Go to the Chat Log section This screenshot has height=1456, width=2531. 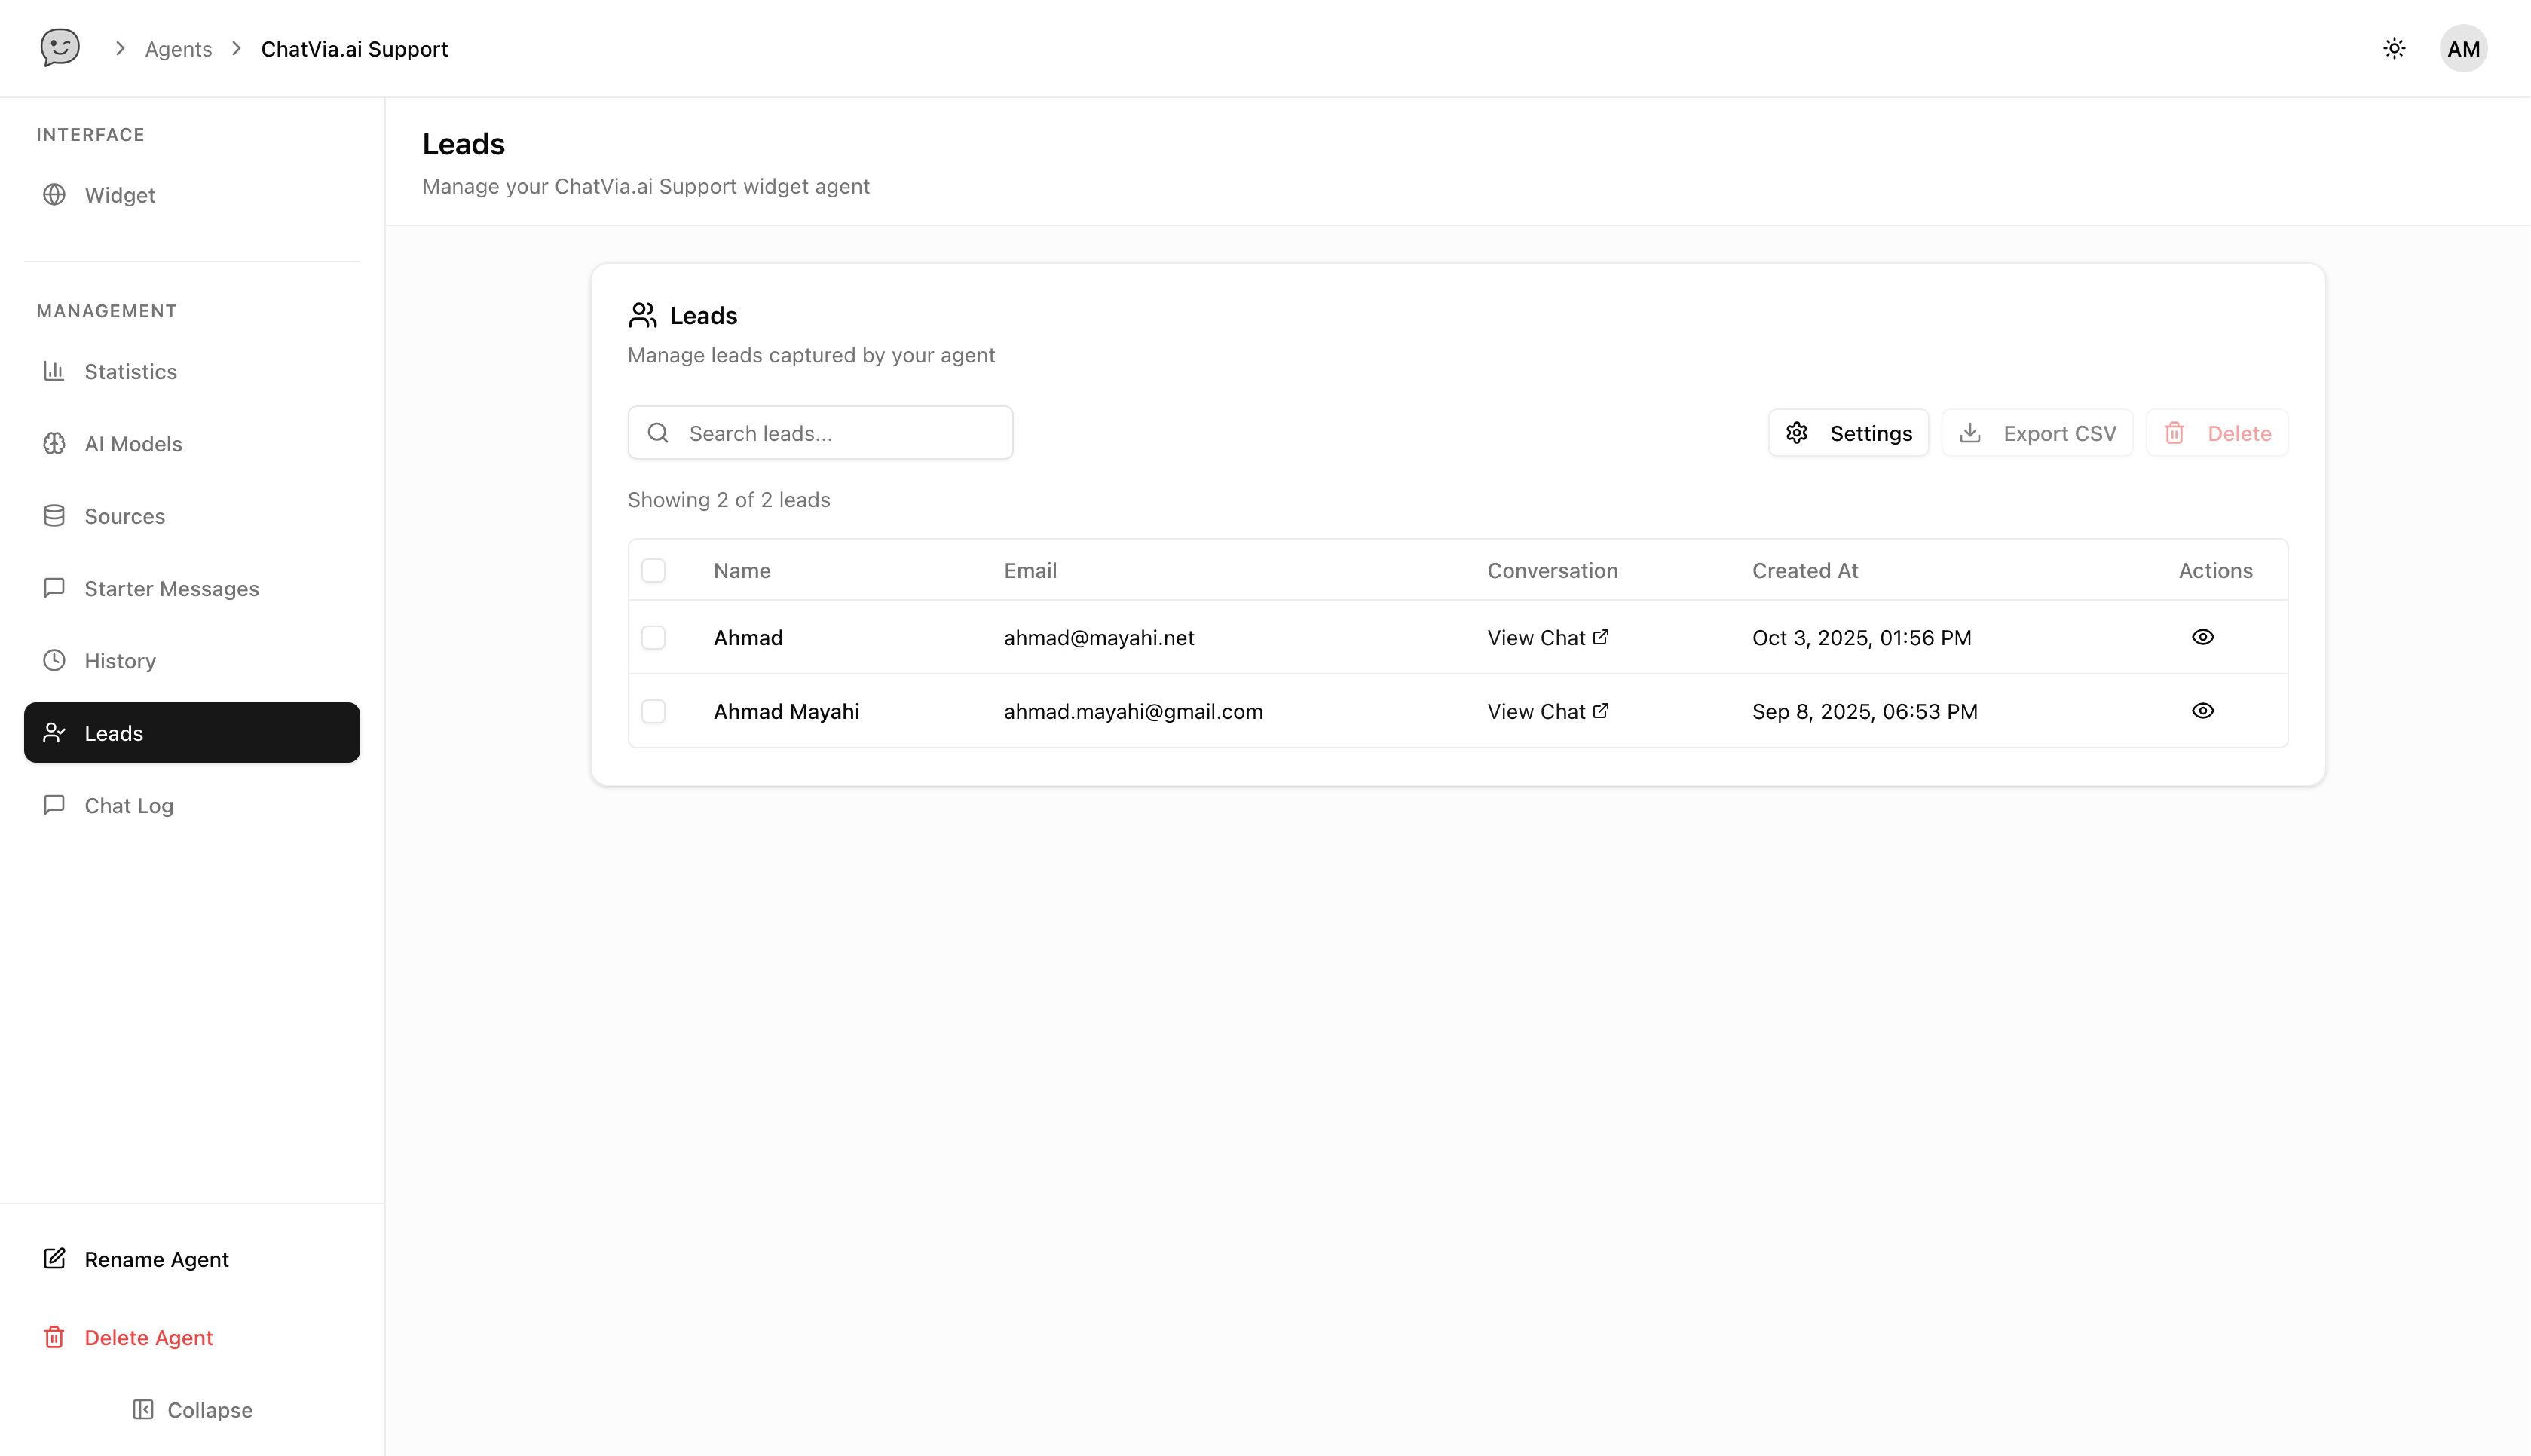pos(128,805)
